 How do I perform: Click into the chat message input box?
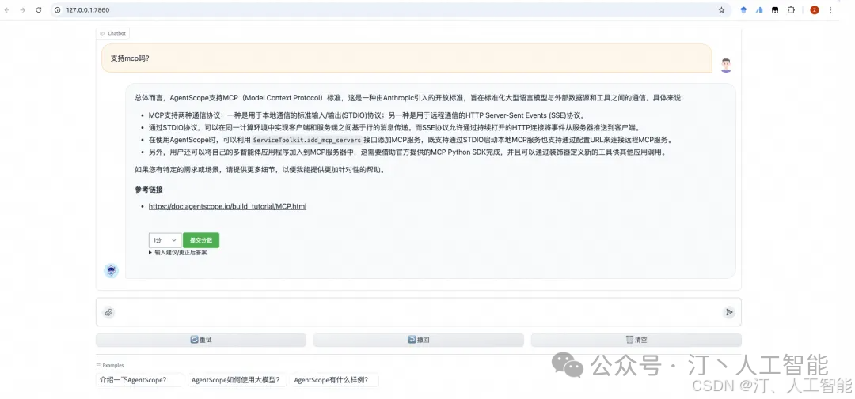(418, 312)
